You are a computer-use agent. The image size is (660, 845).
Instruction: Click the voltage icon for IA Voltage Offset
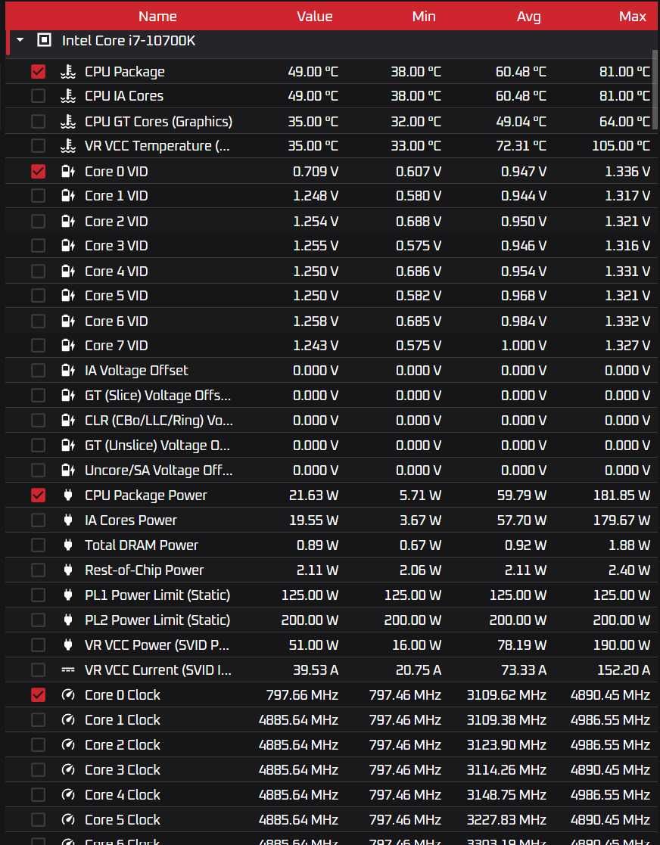click(x=68, y=370)
